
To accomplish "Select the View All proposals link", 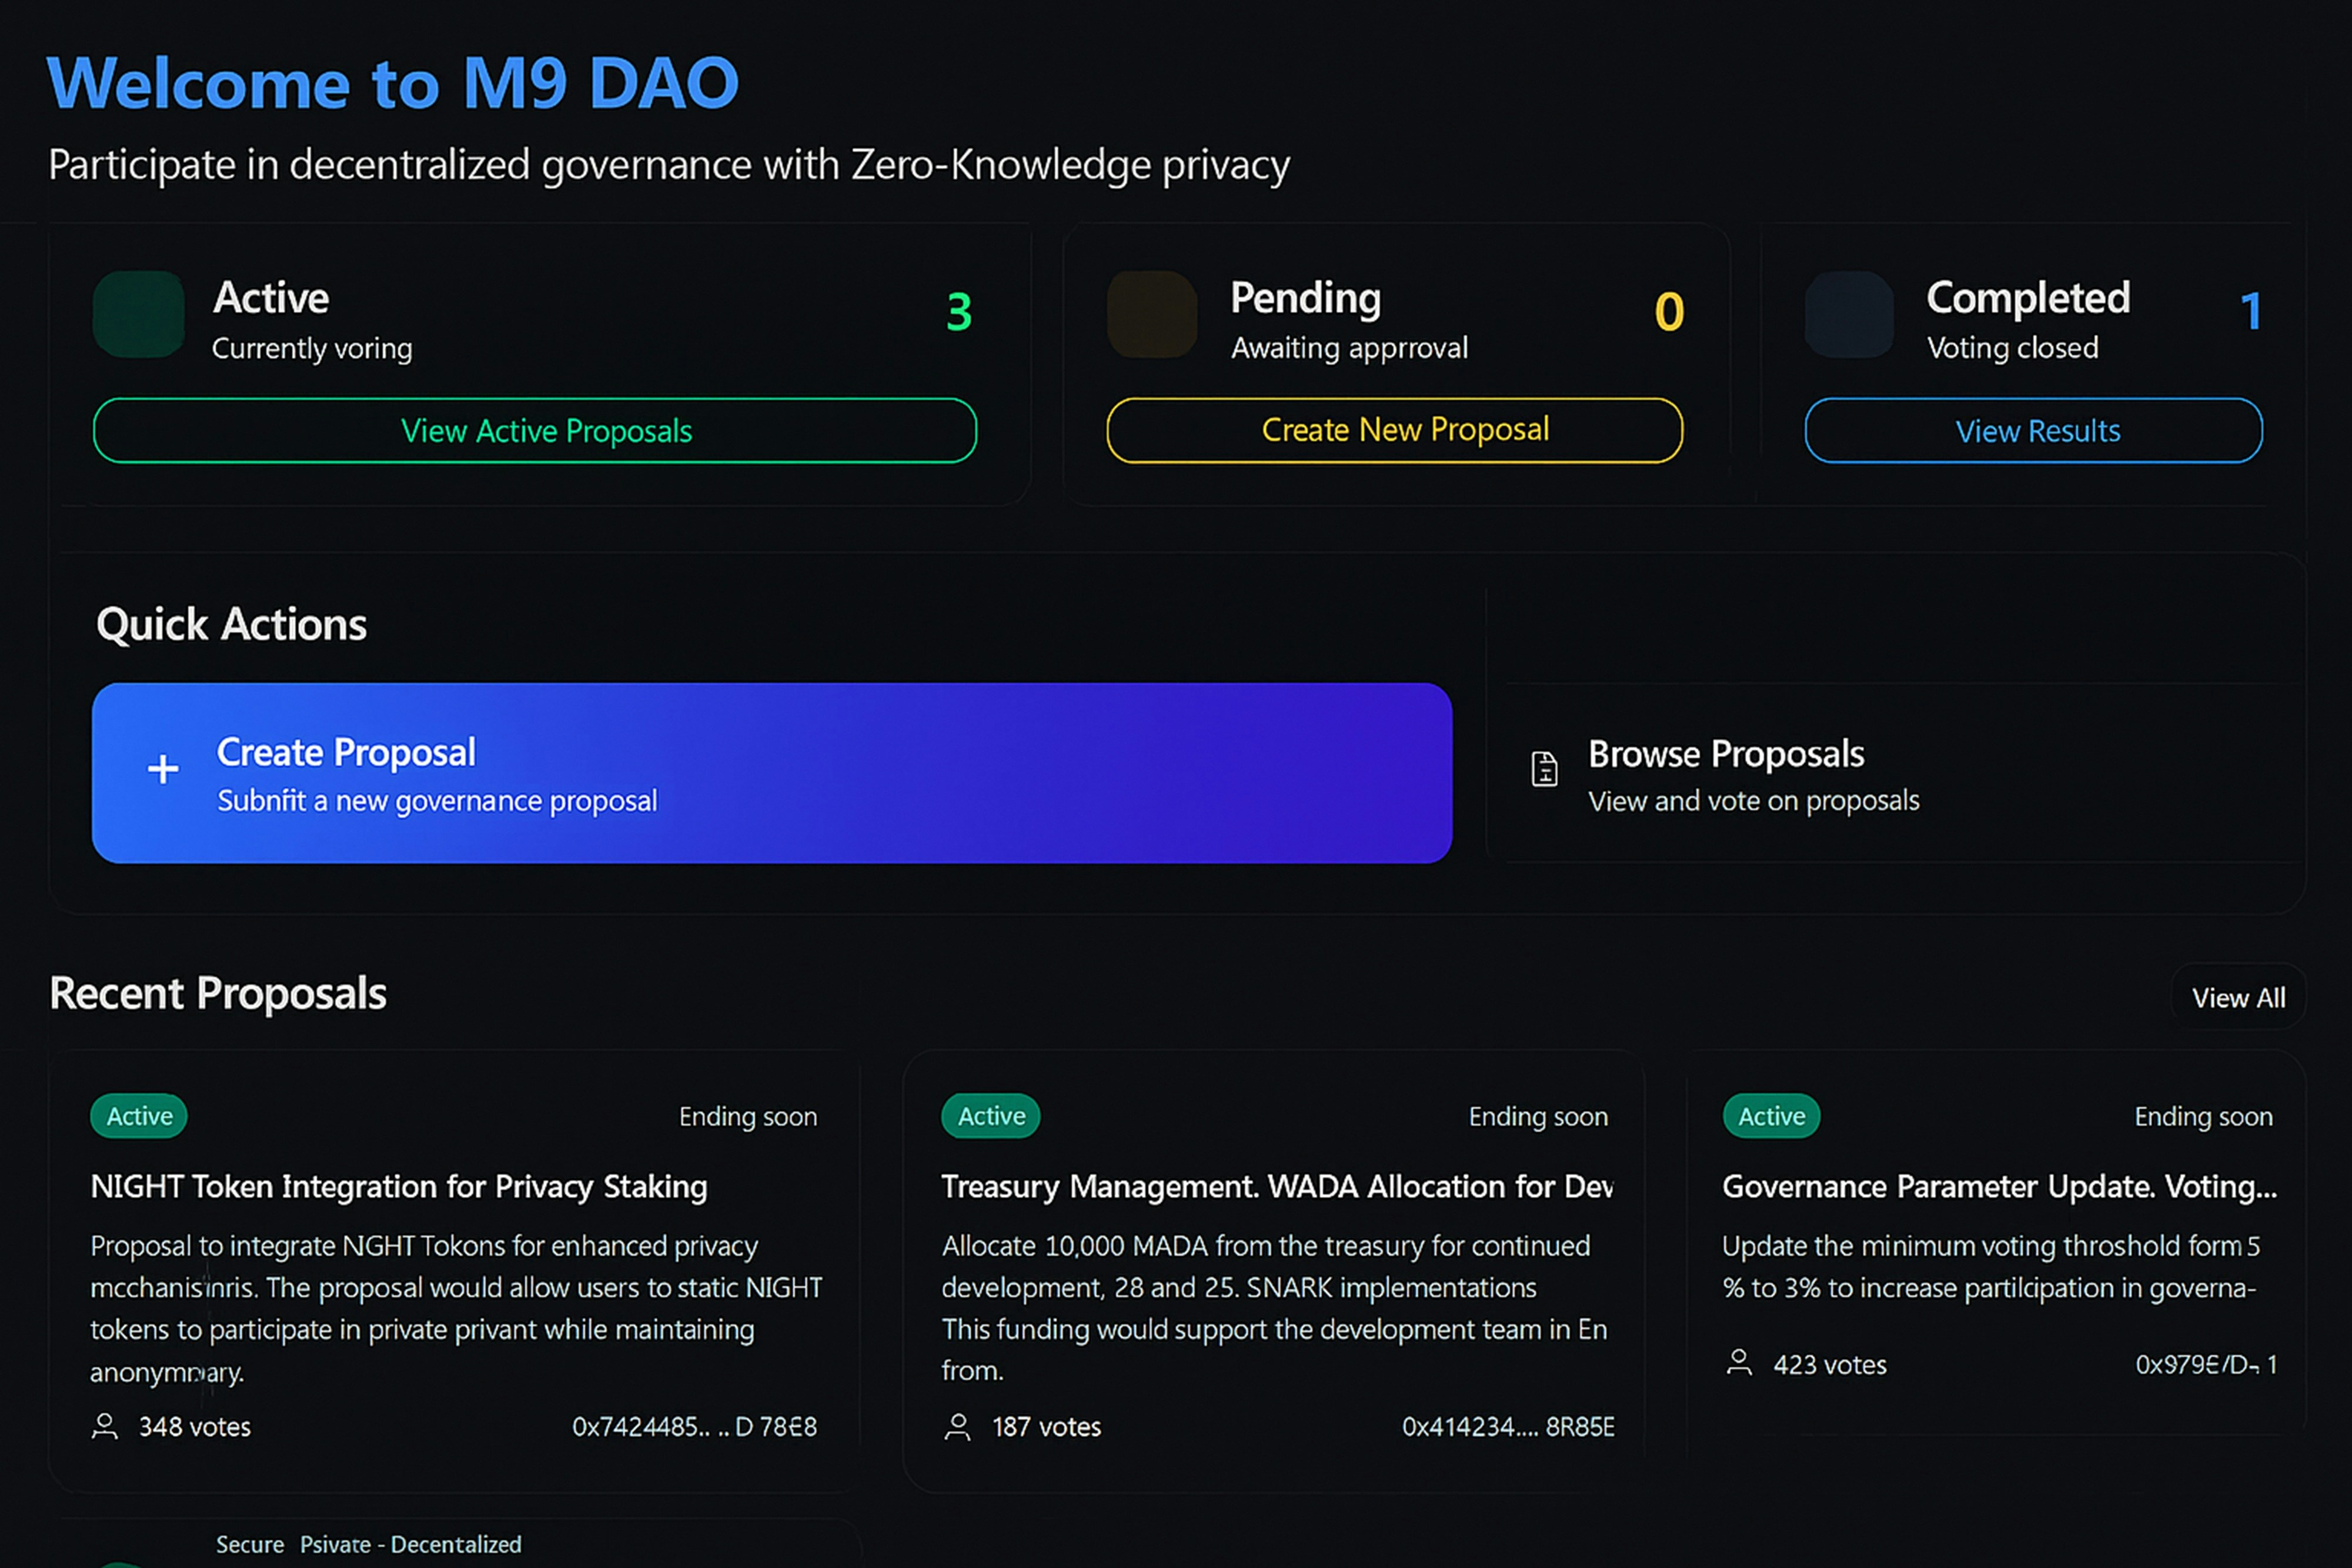I will pyautogui.click(x=2238, y=997).
